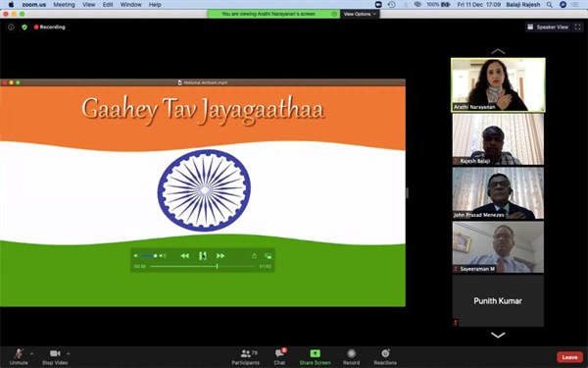Click the green encryption shield icon
This screenshot has width=588, height=368.
pyautogui.click(x=24, y=27)
